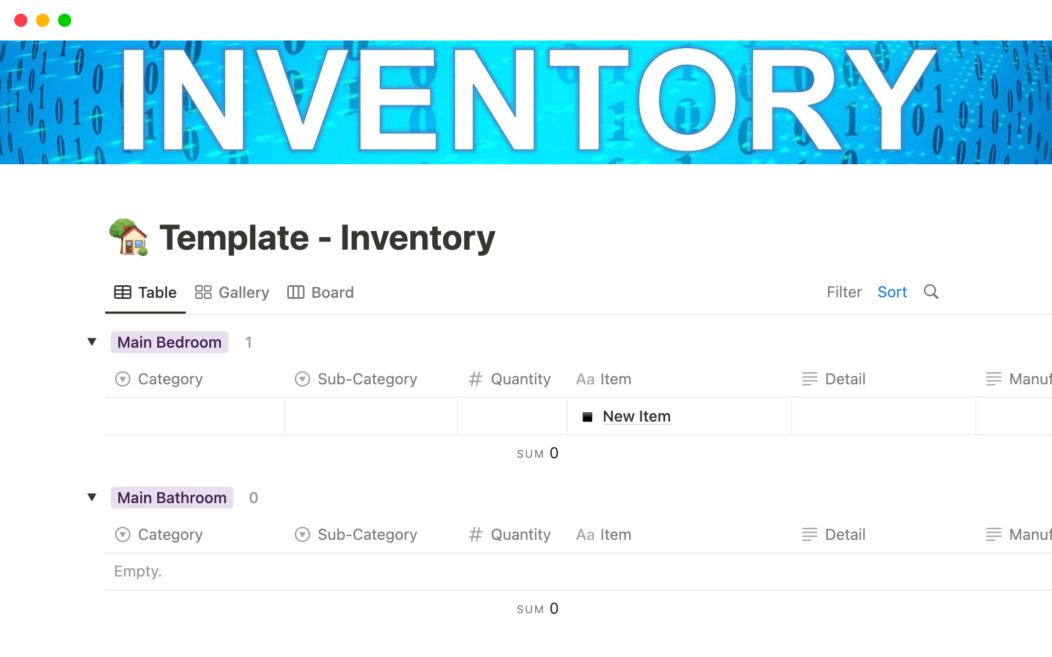1052x657 pixels.
Task: Click the board columns icon beside Board
Action: 296,292
